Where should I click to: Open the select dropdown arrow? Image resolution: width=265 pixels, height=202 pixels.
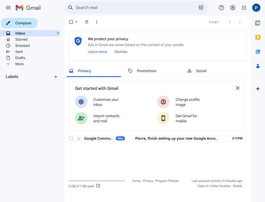click(76, 22)
